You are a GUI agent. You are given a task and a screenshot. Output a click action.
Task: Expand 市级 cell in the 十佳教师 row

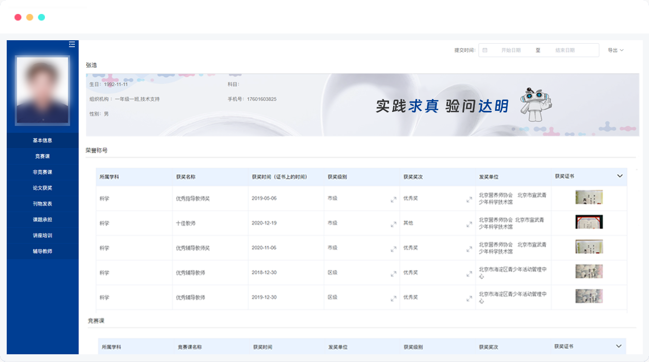[x=394, y=224]
